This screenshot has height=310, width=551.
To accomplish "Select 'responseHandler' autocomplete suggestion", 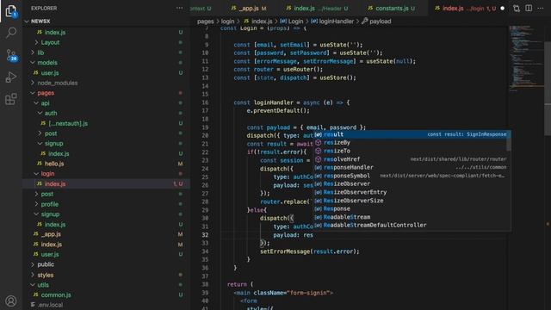I will 410,167.
